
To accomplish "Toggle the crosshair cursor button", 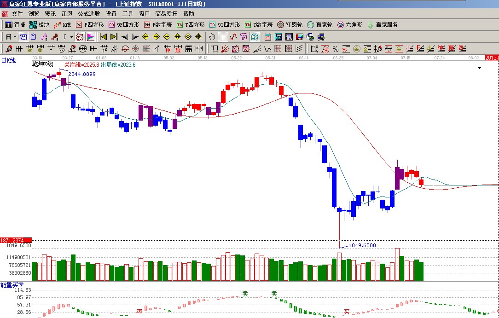I will [223, 37].
